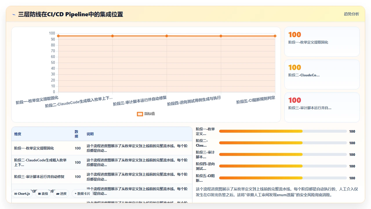Click the chart data point above 阶段三-审计脚本运行并自动修复
The height and width of the screenshot is (209, 371).
(167, 36)
